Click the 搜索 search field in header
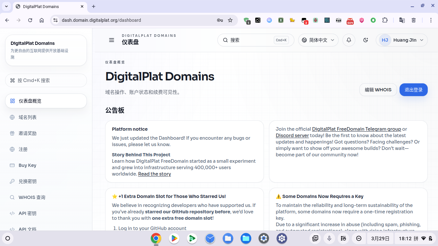The image size is (438, 246). click(250, 40)
